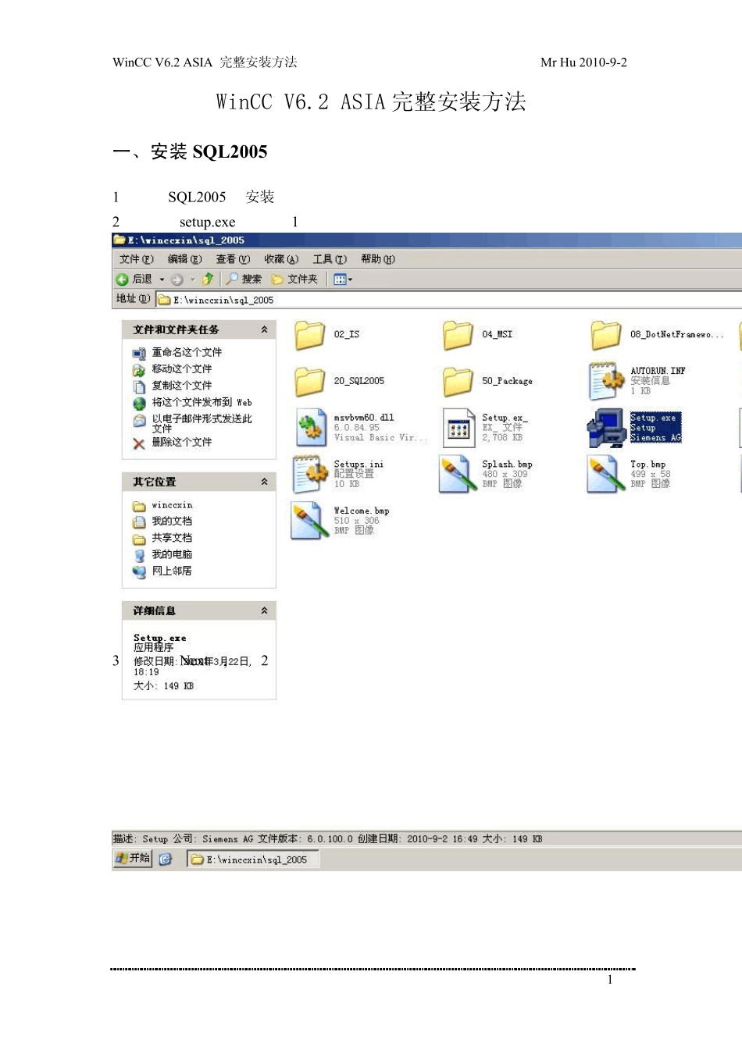Open the Edit (编辑) menu

(184, 259)
